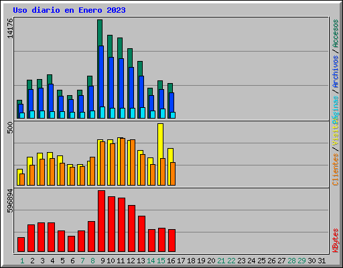
Task: Click day 22 on the x-axis
Action: click(x=231, y=261)
